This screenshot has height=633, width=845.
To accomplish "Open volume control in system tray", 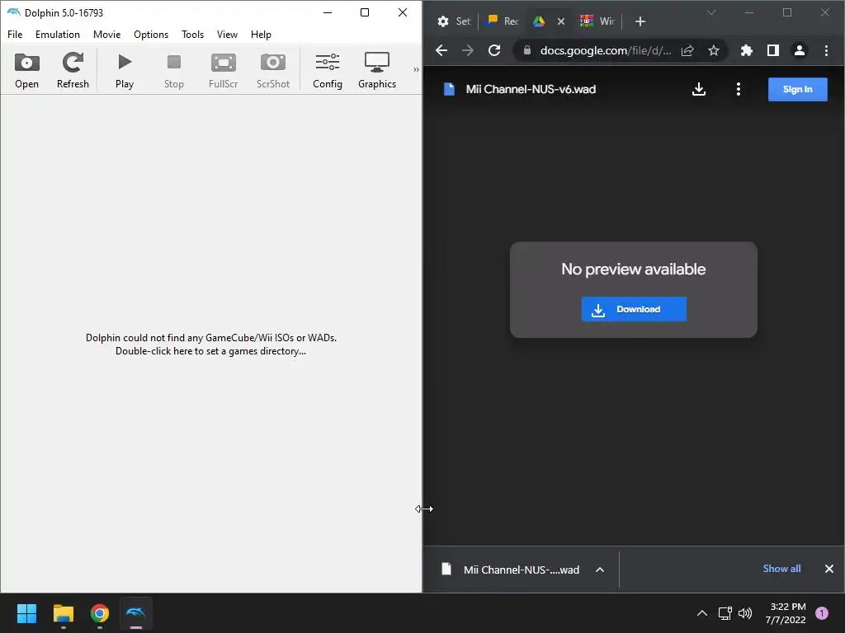I will pos(745,613).
